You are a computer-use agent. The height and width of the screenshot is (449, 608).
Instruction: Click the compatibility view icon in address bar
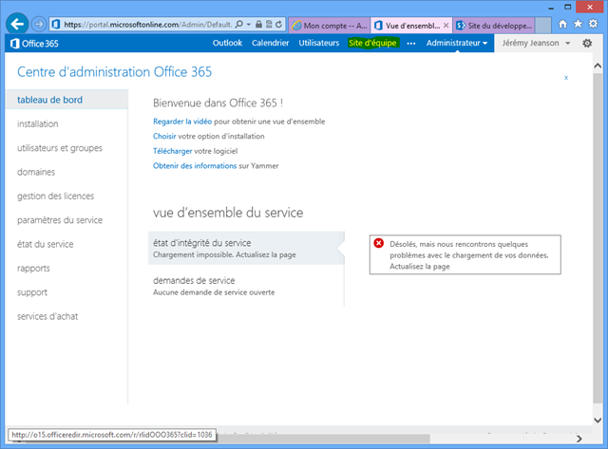pos(269,25)
